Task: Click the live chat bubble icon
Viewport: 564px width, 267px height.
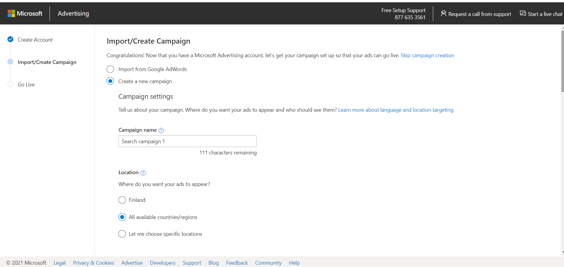Action: (x=523, y=14)
